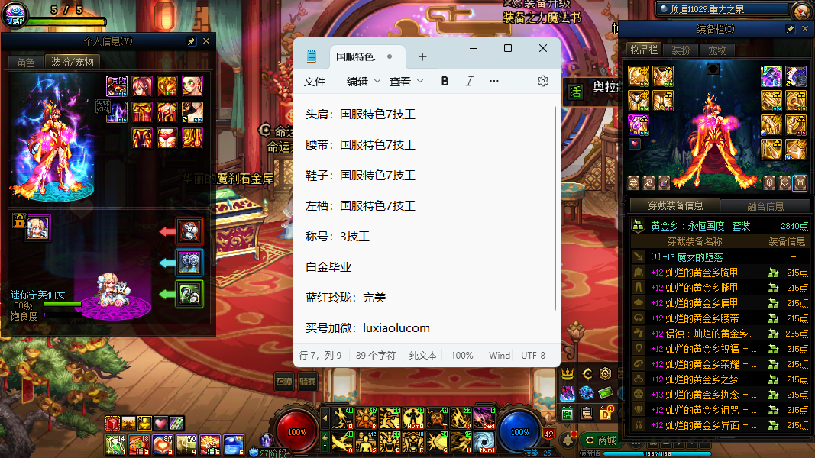The width and height of the screenshot is (815, 458).
Task: Expand the 查看 menu dropdown
Action: [x=406, y=81]
